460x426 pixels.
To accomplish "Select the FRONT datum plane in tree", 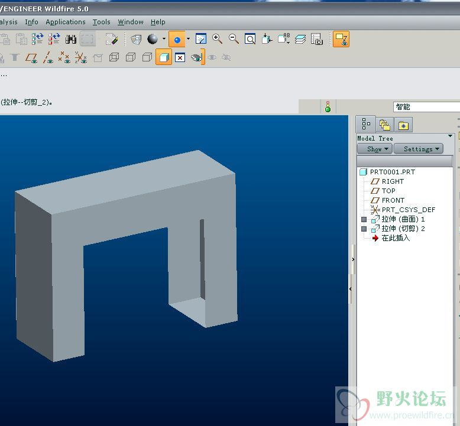I will (393, 200).
